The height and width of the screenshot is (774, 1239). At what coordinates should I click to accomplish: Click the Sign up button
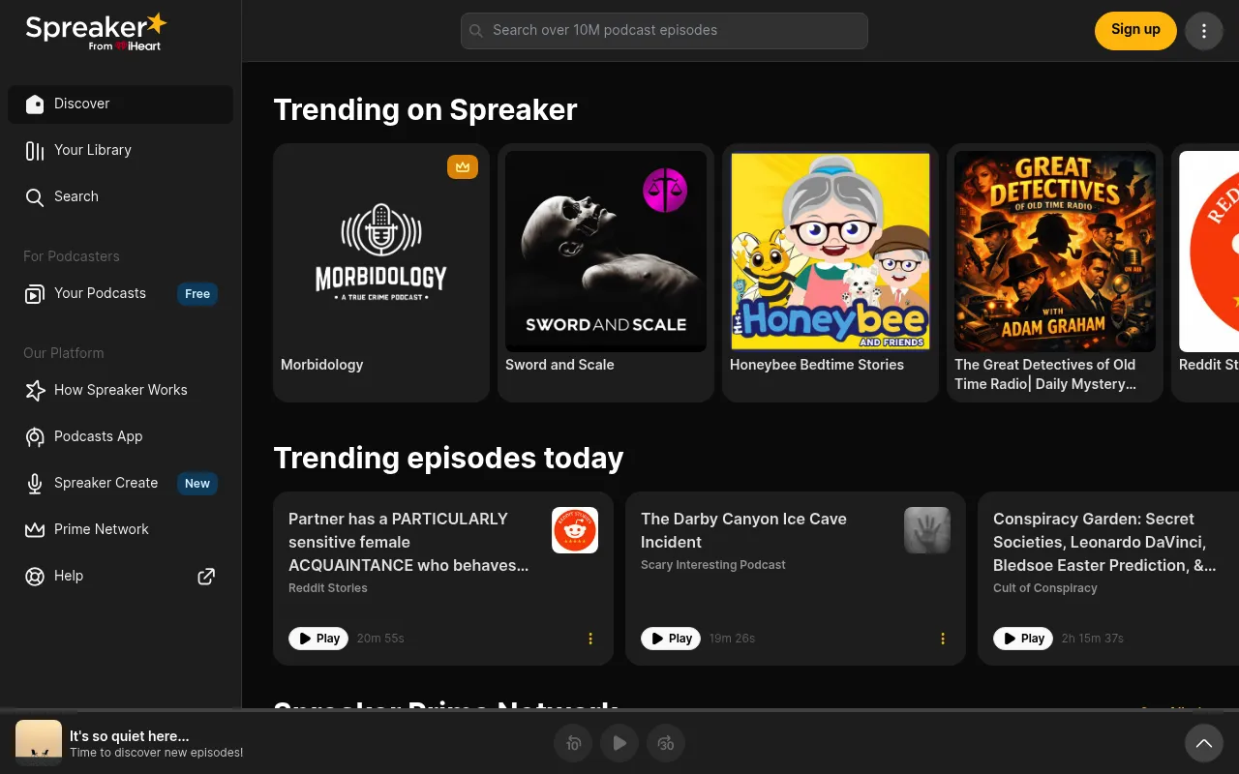tap(1135, 30)
